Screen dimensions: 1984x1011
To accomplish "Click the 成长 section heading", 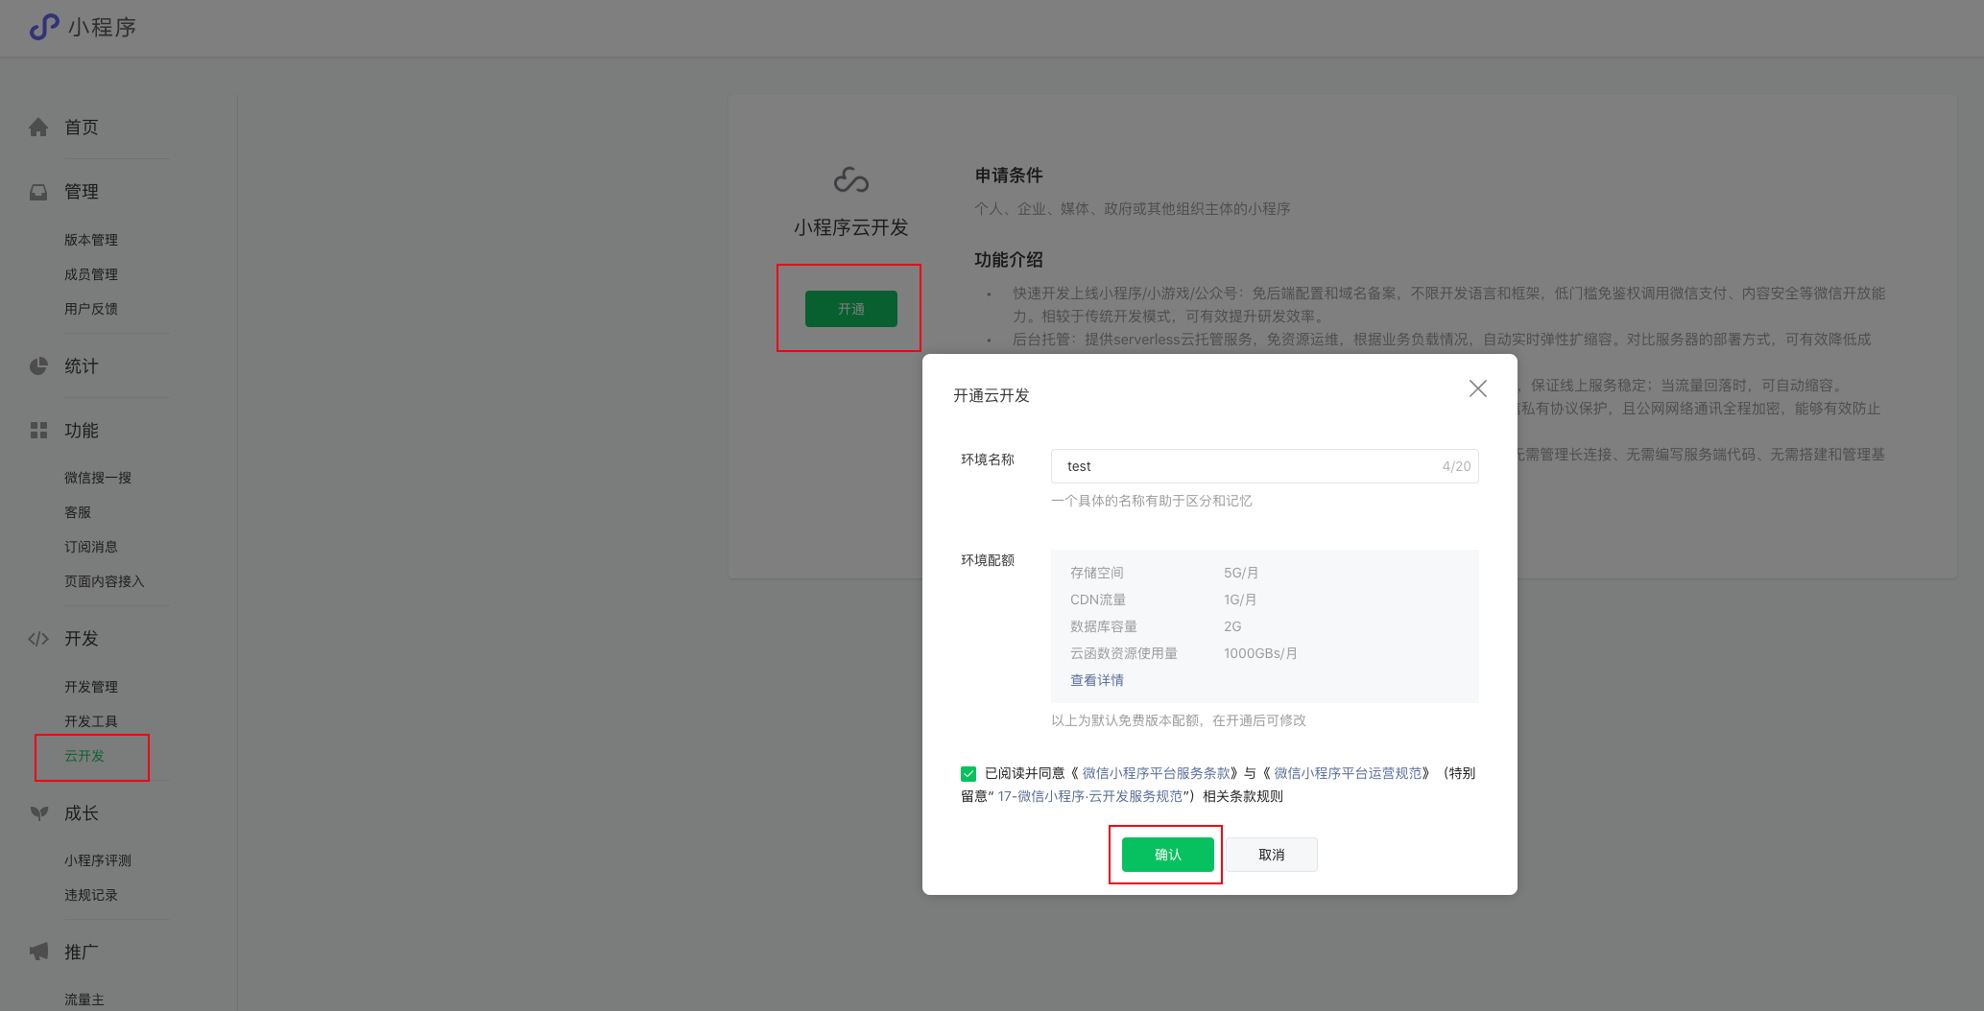I will (x=82, y=813).
